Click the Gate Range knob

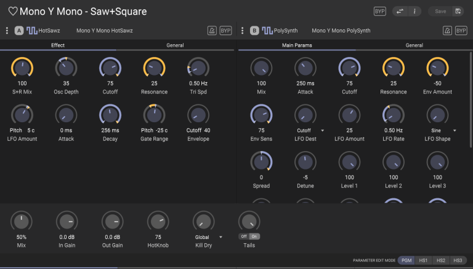[x=154, y=115]
